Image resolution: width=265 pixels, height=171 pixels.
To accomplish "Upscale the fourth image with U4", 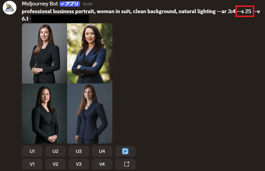I will (x=102, y=151).
